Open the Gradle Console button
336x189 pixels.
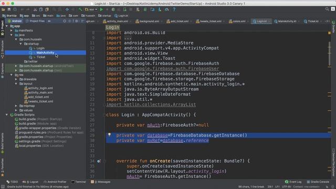click(318, 182)
